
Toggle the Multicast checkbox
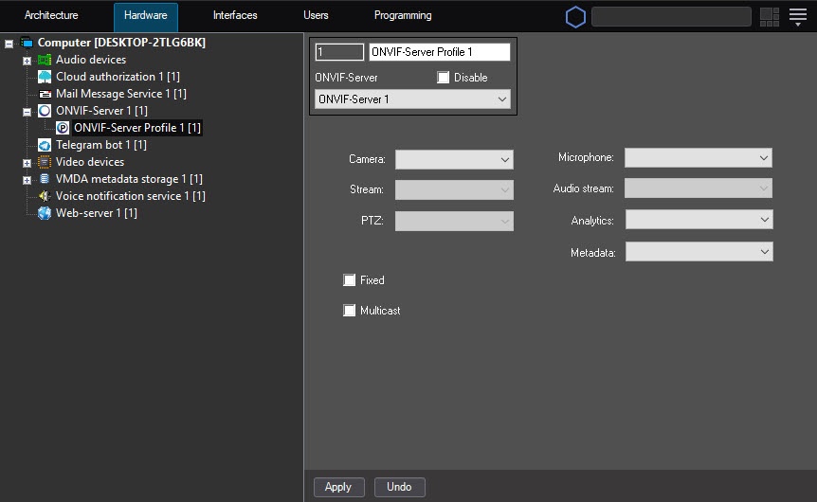click(x=350, y=311)
